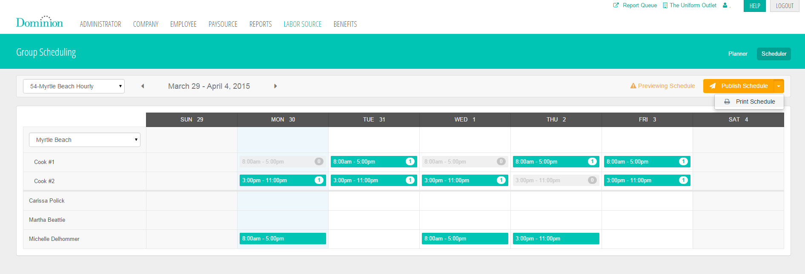Click the WED 1 column header
Viewport: 805px width, 274px height.
[x=465, y=120]
